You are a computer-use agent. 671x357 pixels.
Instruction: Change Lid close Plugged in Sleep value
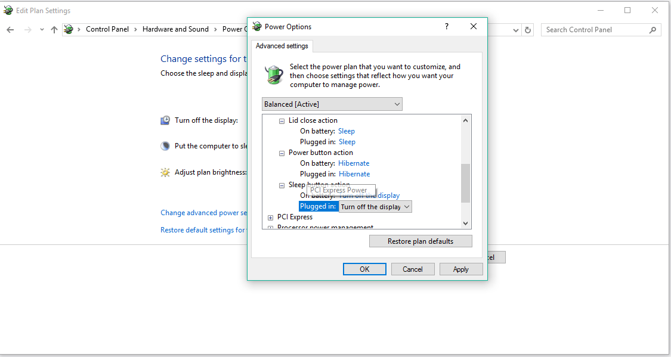[x=347, y=141]
